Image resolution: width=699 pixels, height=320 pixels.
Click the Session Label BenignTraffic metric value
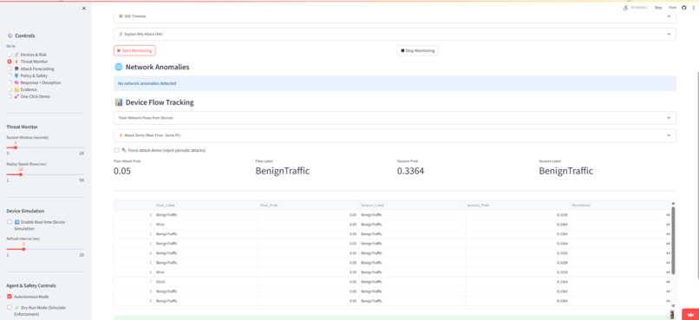566,171
